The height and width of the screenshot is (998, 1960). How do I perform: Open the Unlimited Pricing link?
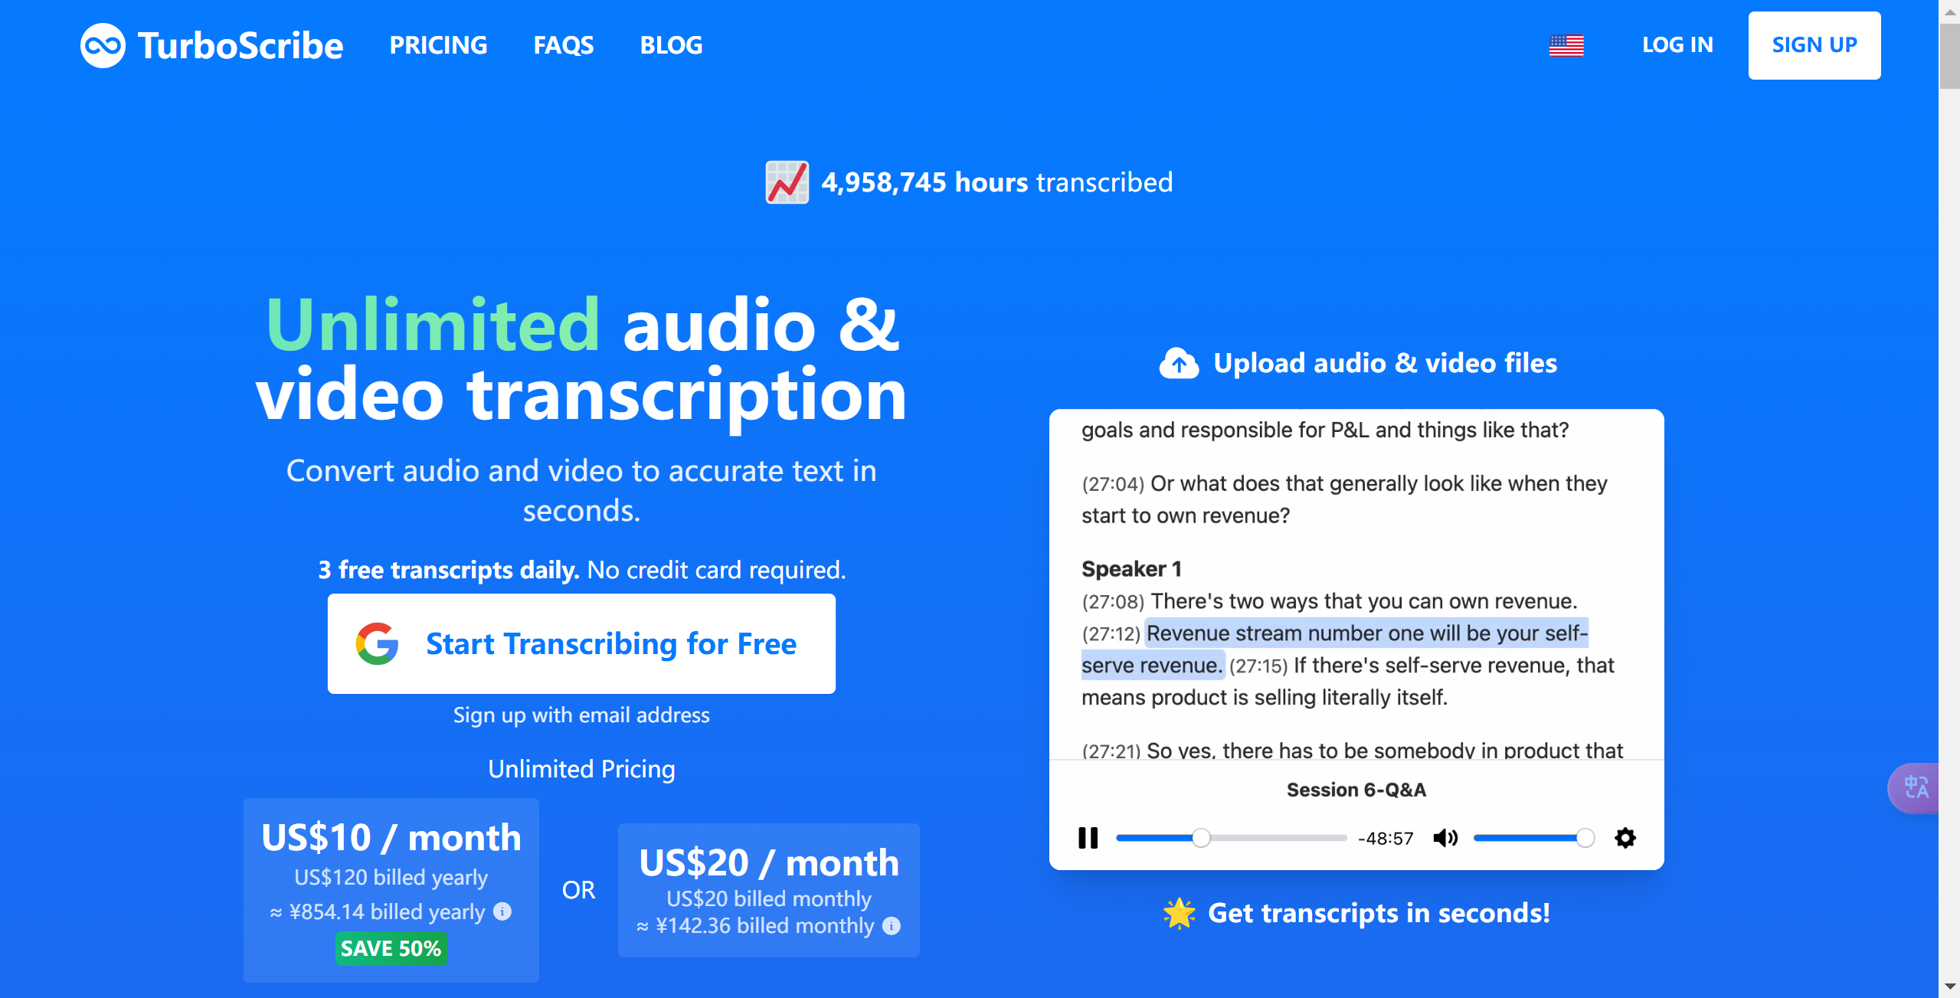pyautogui.click(x=581, y=769)
